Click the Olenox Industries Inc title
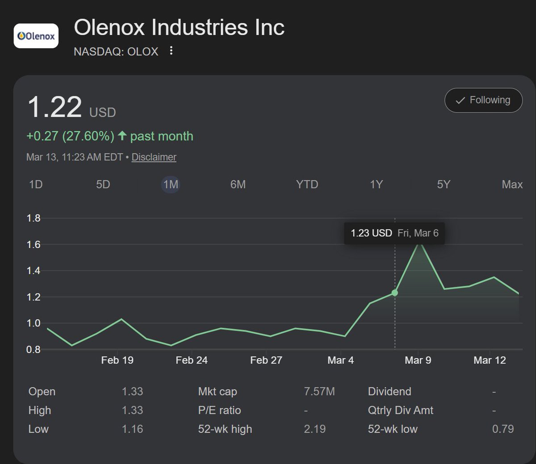Image resolution: width=536 pixels, height=464 pixels. coord(179,27)
